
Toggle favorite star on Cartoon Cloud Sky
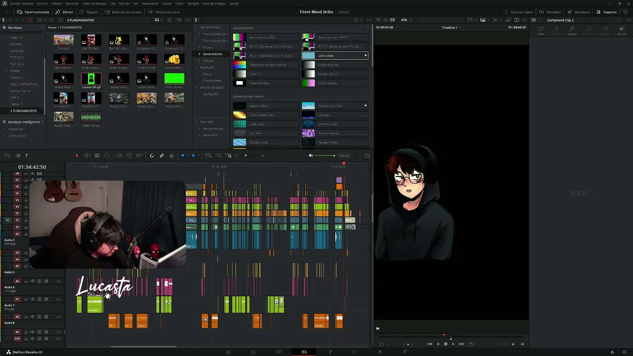click(365, 106)
